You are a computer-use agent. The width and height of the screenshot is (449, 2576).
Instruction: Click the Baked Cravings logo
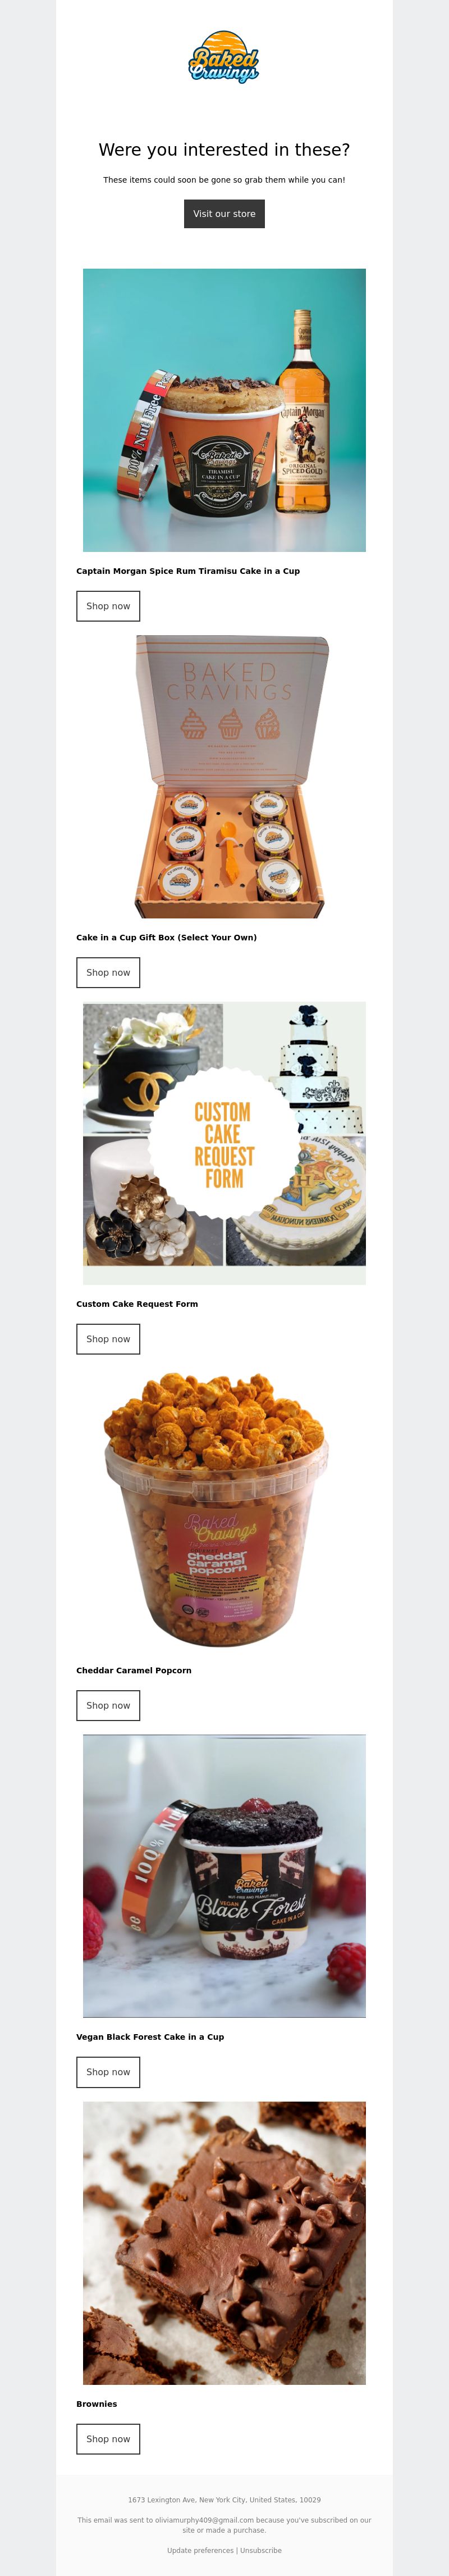(224, 56)
